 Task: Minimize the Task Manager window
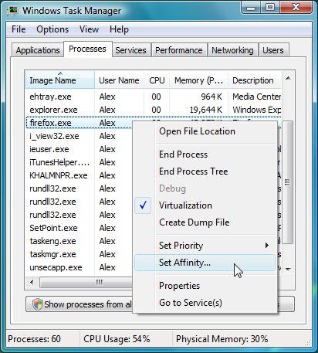(x=251, y=8)
